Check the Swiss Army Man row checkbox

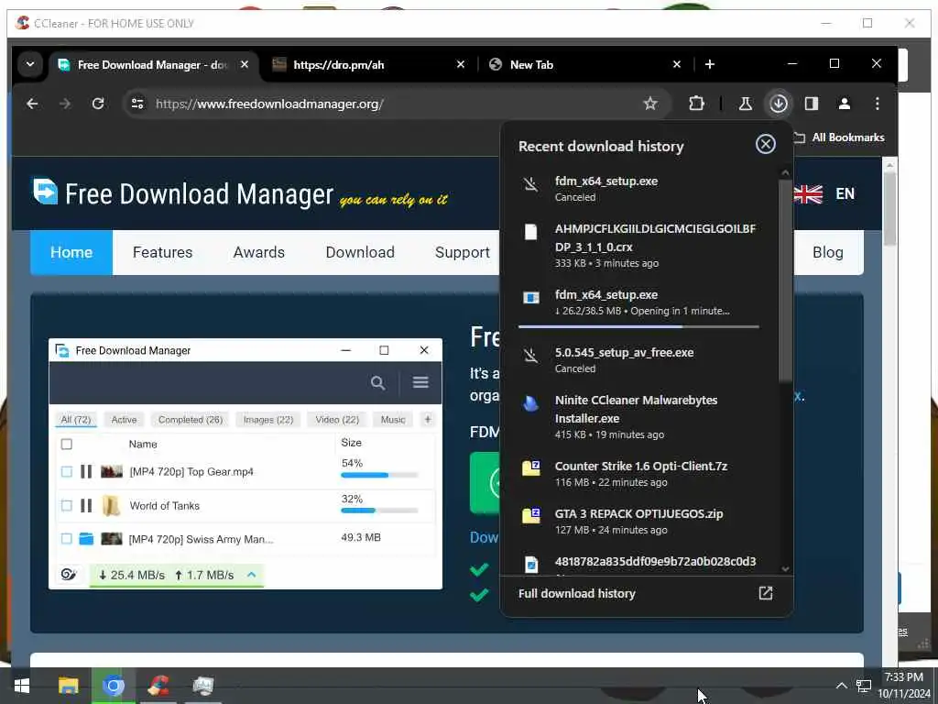coord(66,539)
